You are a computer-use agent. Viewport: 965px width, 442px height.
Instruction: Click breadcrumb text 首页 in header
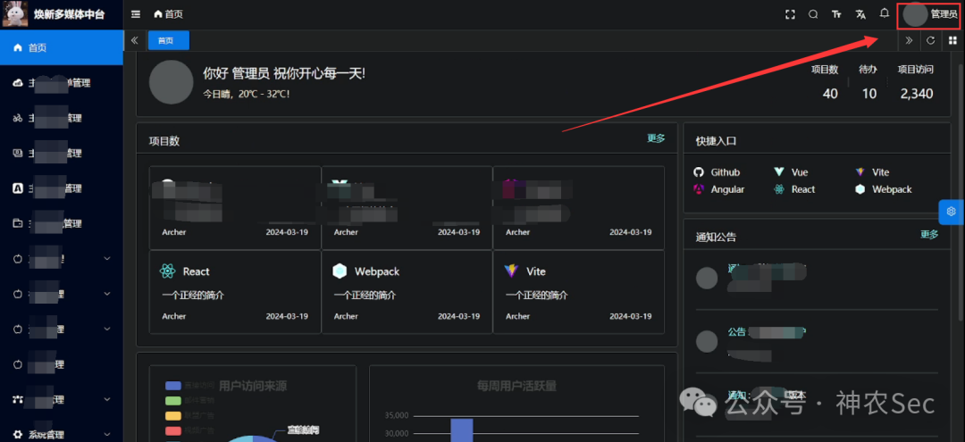pos(173,14)
